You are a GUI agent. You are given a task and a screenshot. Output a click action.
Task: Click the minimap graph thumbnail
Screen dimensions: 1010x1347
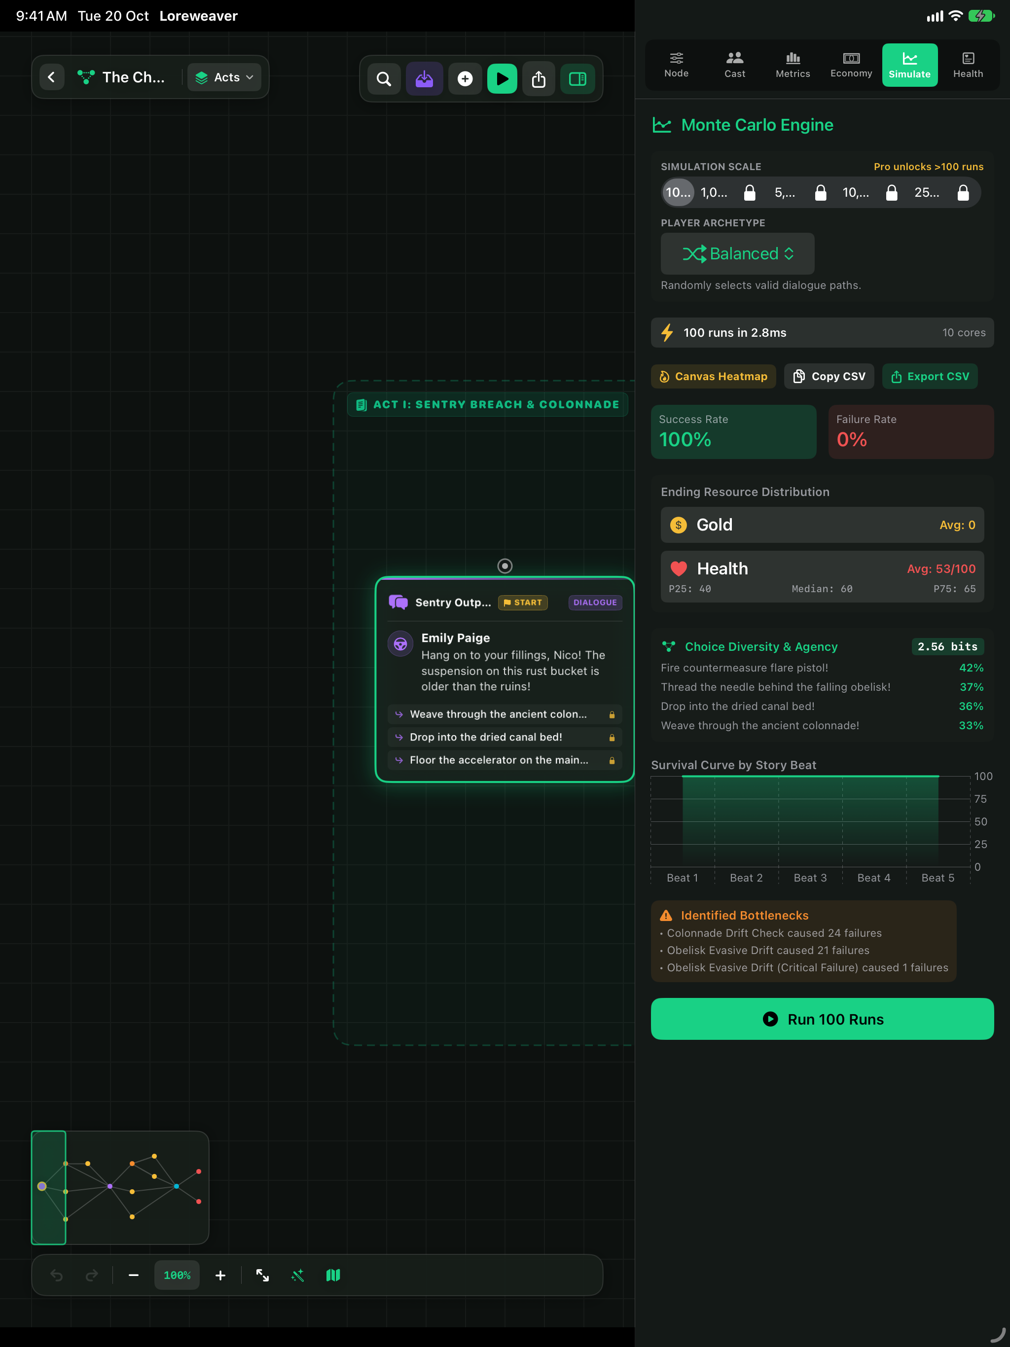coord(120,1187)
